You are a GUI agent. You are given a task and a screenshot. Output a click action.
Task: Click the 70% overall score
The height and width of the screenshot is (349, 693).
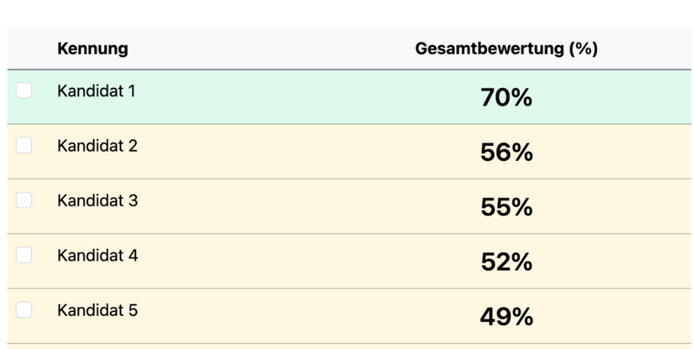[507, 97]
